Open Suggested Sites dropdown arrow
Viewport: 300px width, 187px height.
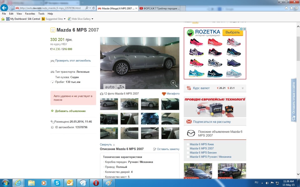(65, 19)
